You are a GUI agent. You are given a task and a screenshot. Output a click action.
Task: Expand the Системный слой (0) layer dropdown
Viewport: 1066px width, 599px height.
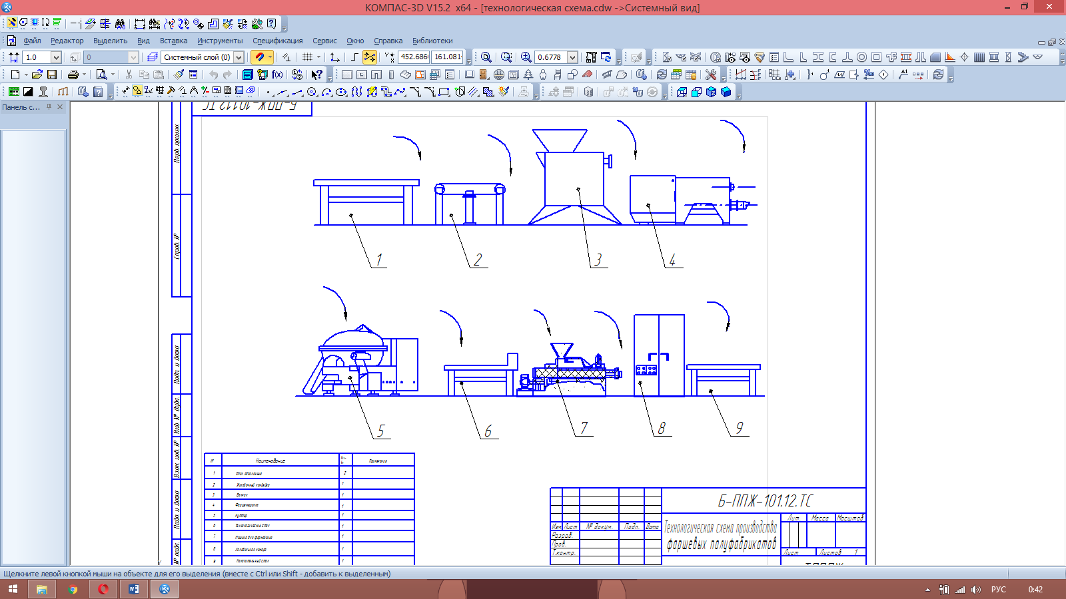(x=239, y=57)
